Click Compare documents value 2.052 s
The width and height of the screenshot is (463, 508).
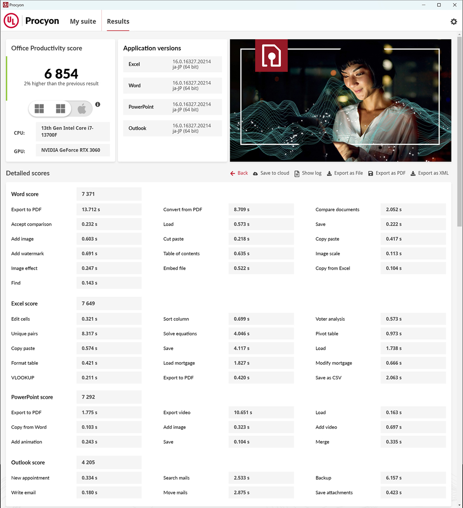coord(413,209)
